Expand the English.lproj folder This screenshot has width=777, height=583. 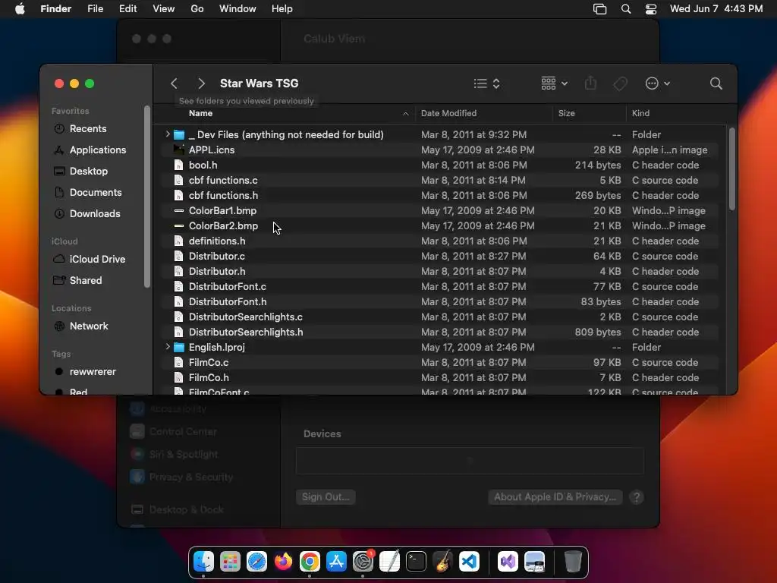168,347
